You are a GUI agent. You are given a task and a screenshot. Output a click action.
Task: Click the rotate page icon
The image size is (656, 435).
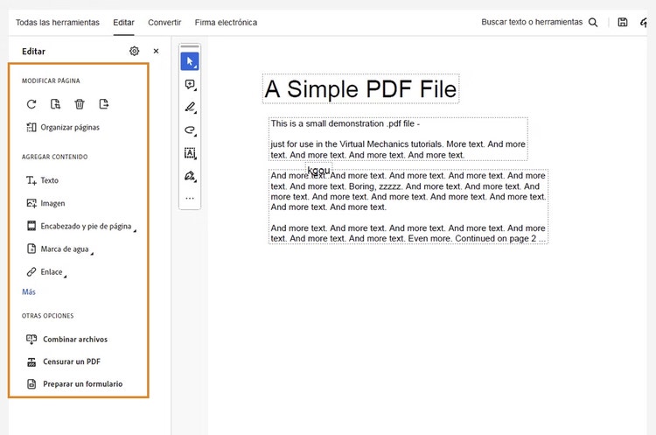click(31, 104)
